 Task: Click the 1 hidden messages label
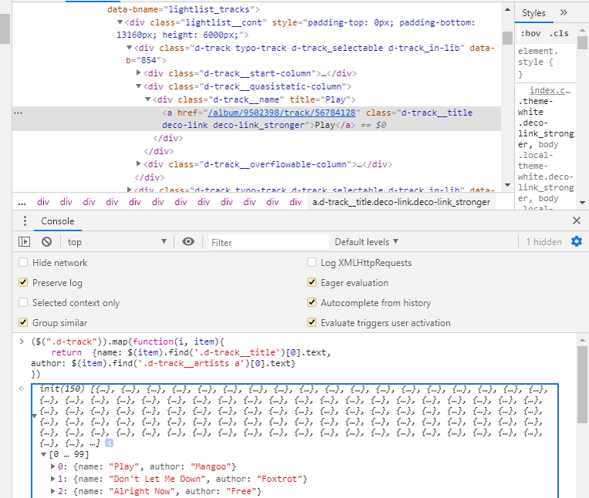544,242
